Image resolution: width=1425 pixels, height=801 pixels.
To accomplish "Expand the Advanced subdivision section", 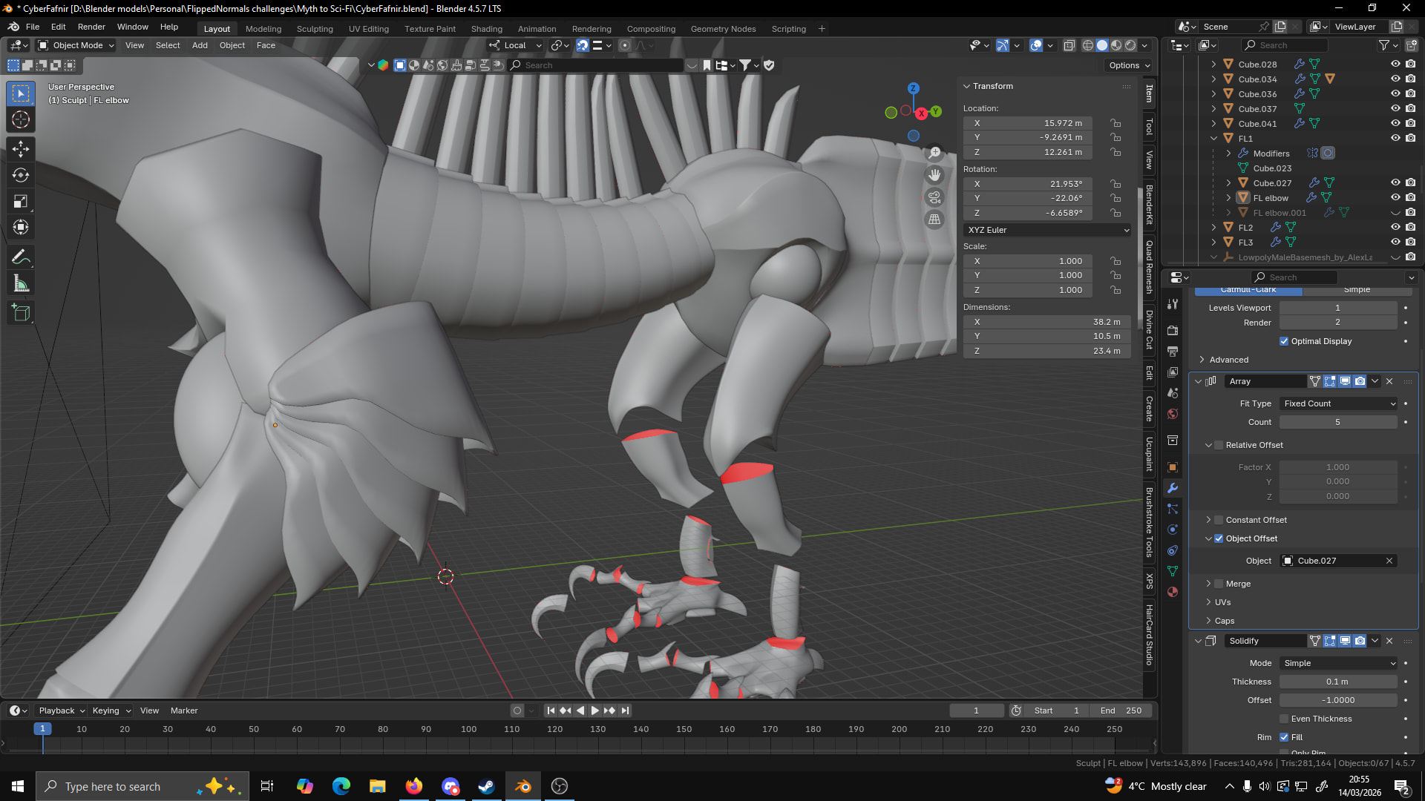I will 1228,360.
